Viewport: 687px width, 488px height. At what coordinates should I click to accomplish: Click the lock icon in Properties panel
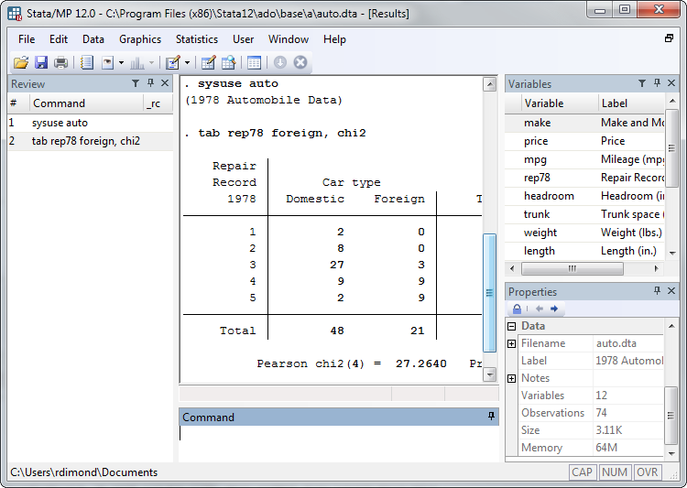coord(517,309)
